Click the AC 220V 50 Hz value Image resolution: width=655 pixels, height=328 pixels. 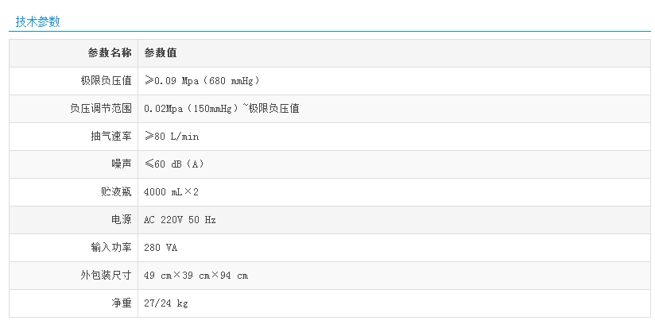(180, 220)
